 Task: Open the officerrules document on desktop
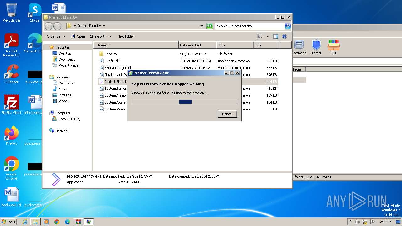33,105
